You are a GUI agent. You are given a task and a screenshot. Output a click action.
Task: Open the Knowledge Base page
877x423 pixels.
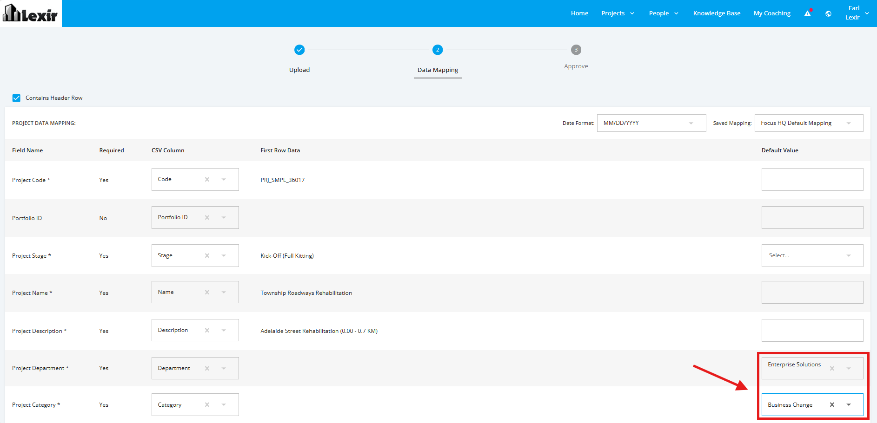click(717, 13)
